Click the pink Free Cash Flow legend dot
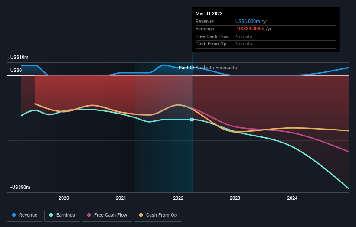Viewport: 356px width, 227px height. tap(89, 215)
